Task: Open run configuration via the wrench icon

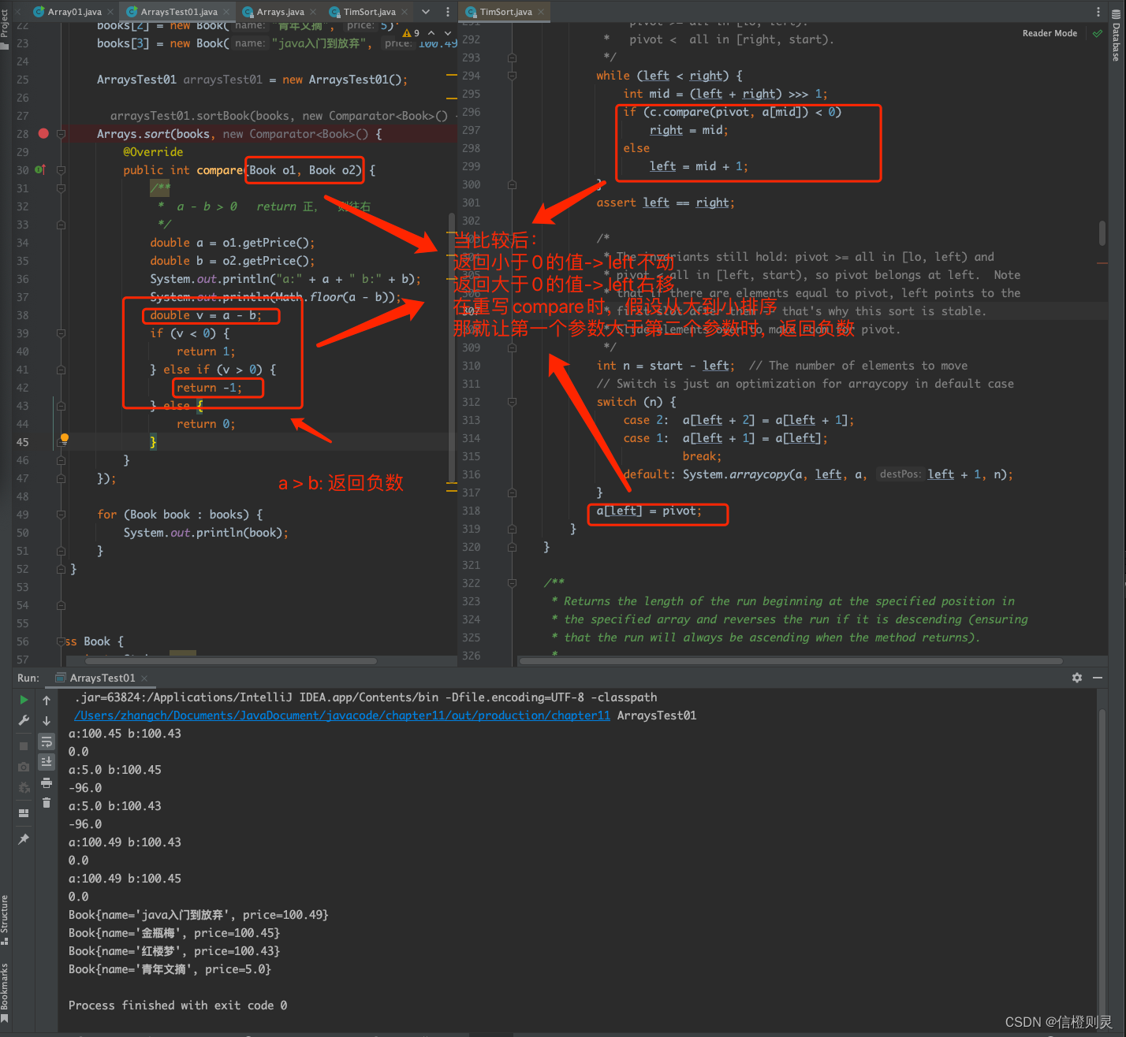Action: (24, 720)
